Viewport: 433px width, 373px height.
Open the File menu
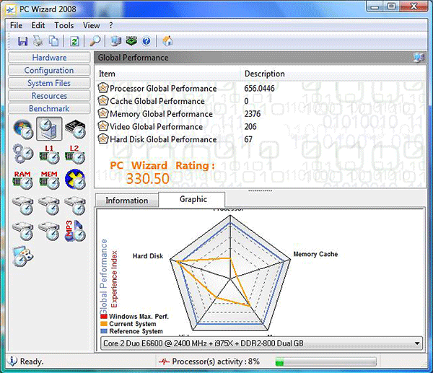16,25
